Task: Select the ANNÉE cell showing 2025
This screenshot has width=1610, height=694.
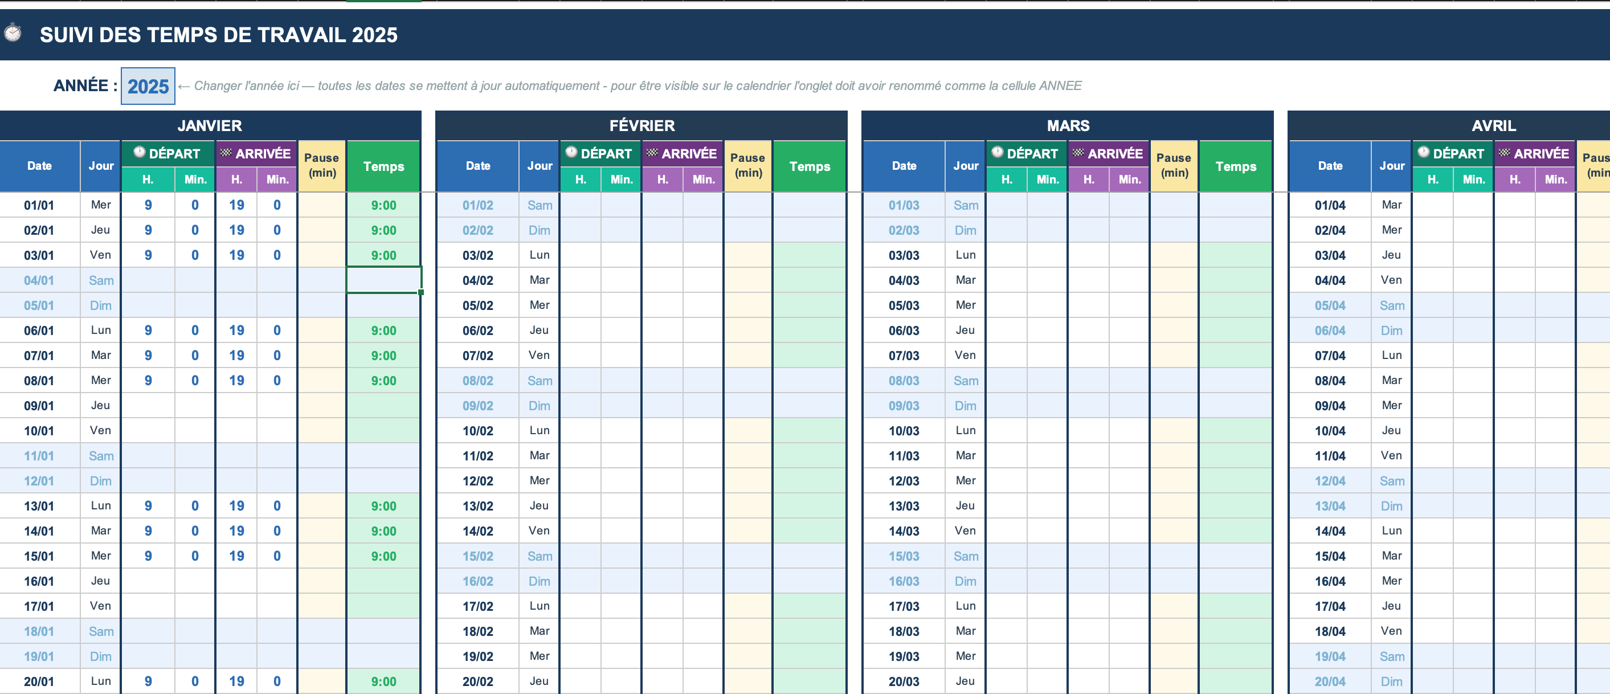Action: click(x=148, y=86)
